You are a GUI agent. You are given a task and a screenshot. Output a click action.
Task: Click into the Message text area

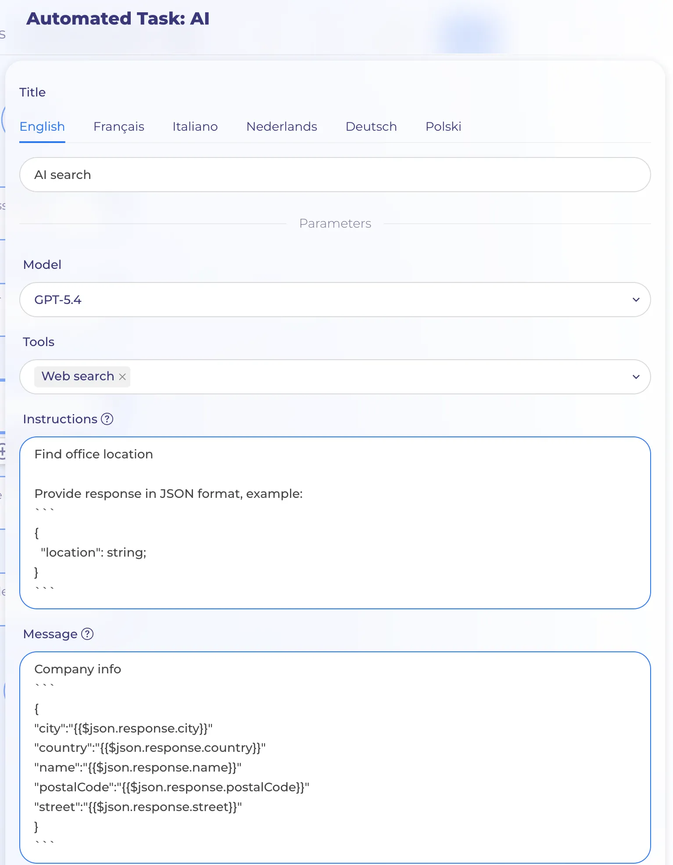coord(335,758)
